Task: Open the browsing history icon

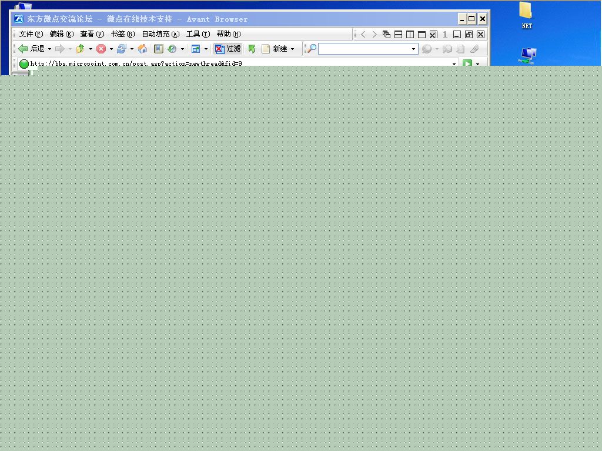Action: tap(172, 49)
